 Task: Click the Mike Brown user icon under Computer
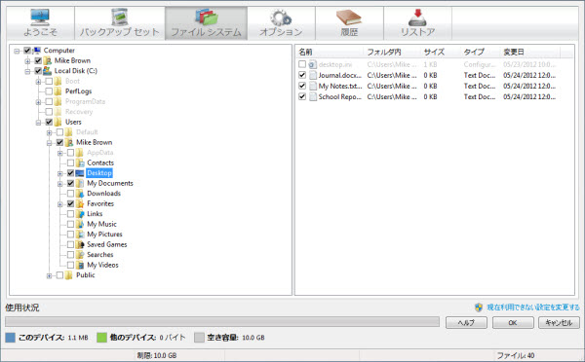click(48, 60)
